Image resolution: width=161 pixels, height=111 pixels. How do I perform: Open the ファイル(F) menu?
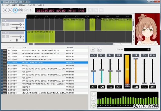6,5
